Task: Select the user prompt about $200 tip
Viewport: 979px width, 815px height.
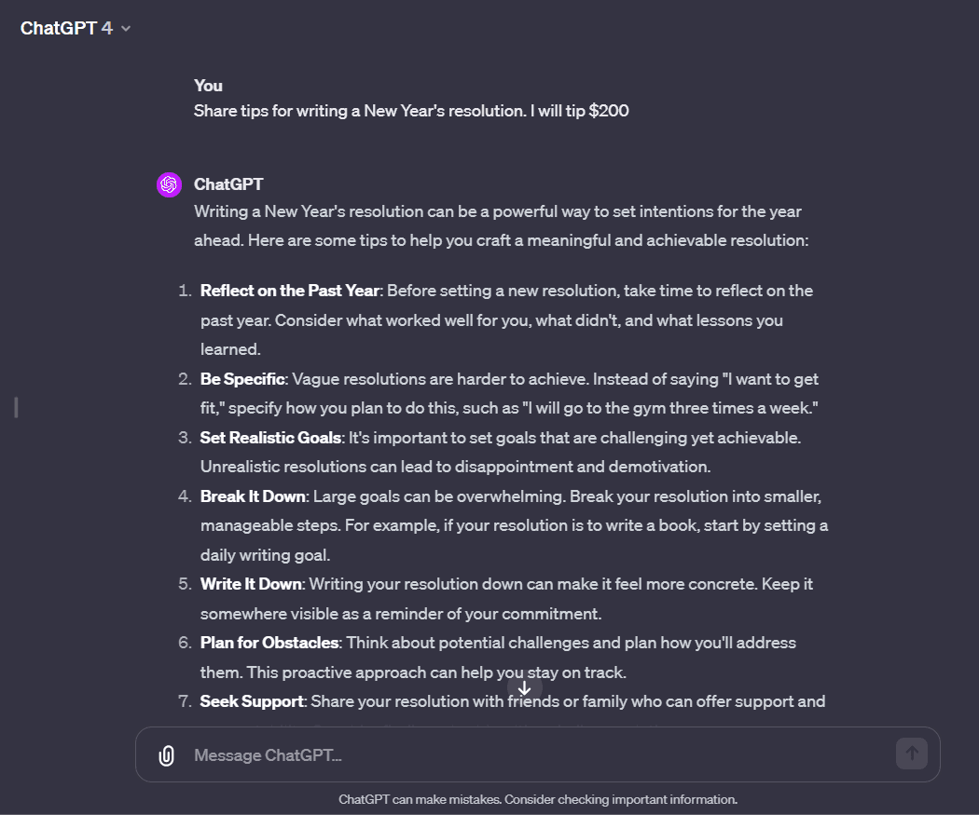Action: pyautogui.click(x=411, y=111)
